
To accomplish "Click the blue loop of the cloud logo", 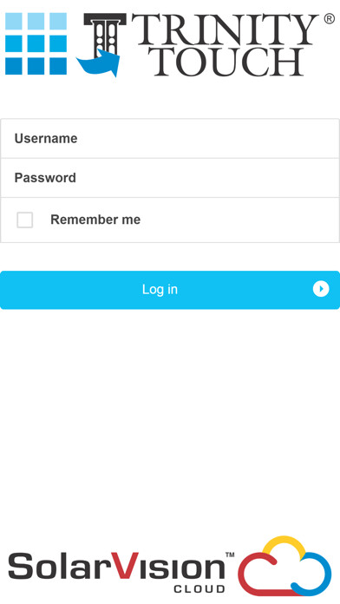I will click(x=311, y=575).
